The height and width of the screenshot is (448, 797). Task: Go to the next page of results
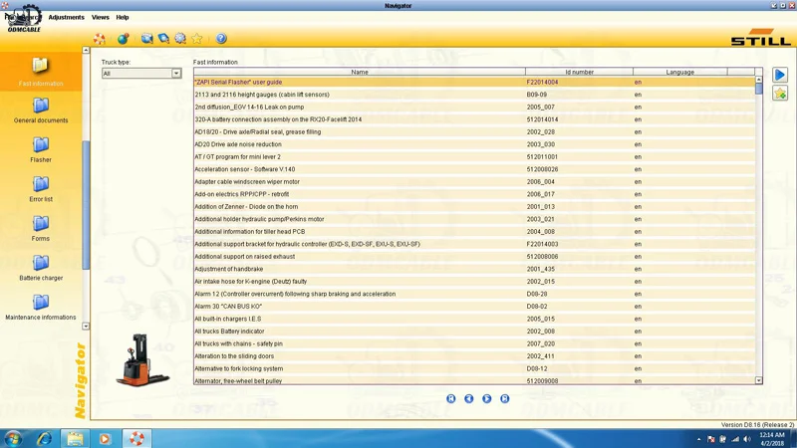click(x=487, y=398)
